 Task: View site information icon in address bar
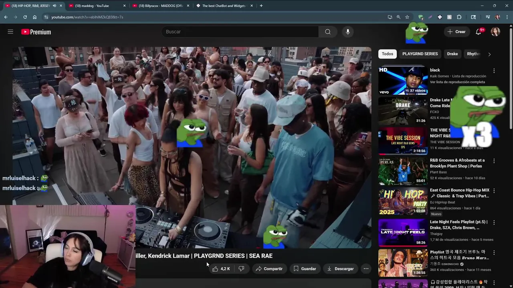pos(46,17)
